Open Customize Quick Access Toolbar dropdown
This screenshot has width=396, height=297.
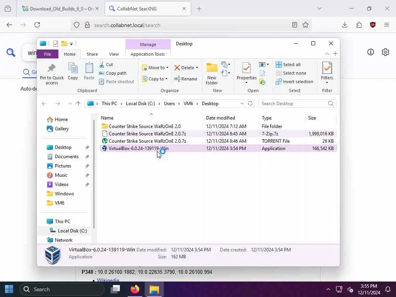tap(72, 44)
